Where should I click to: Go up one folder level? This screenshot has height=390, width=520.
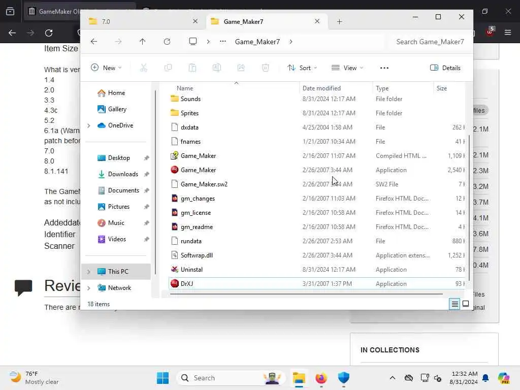[x=142, y=42]
